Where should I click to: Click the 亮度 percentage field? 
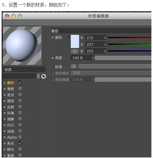pyautogui.click(x=81, y=58)
